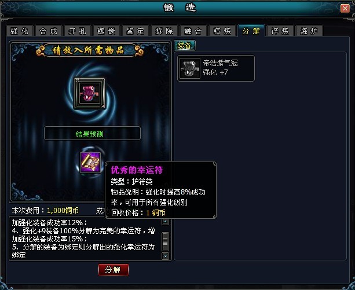Select the 精炼 tab
This screenshot has width=355, height=290.
[222, 31]
